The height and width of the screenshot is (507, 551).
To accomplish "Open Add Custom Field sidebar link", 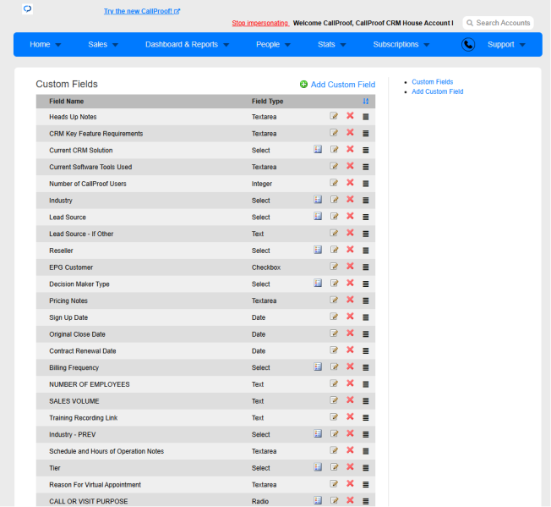I will coord(438,91).
